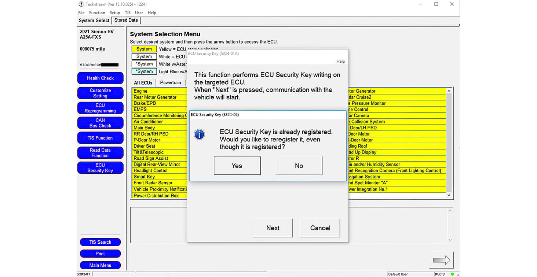The width and height of the screenshot is (537, 277).
Task: Open the File menu
Action: [x=81, y=13]
